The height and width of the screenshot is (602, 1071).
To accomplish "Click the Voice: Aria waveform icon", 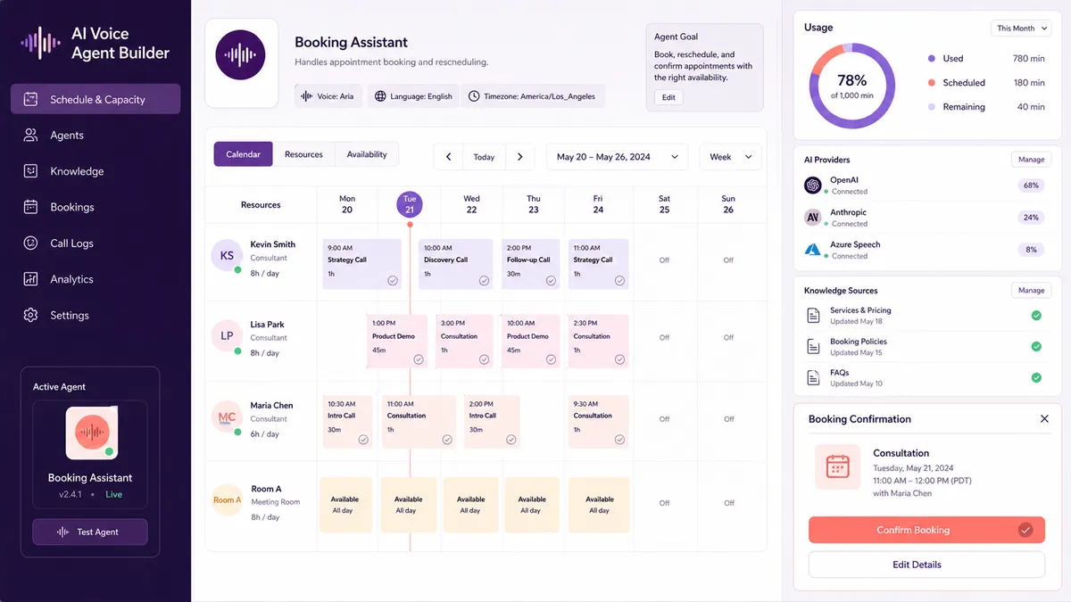I will click(x=306, y=96).
